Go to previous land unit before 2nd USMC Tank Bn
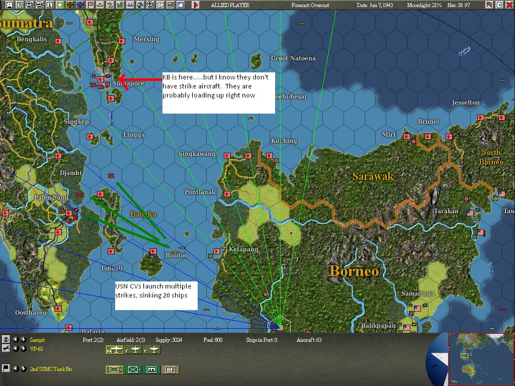 click(16, 368)
